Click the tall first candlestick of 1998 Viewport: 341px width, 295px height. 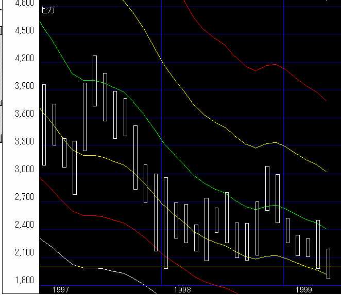point(166,223)
